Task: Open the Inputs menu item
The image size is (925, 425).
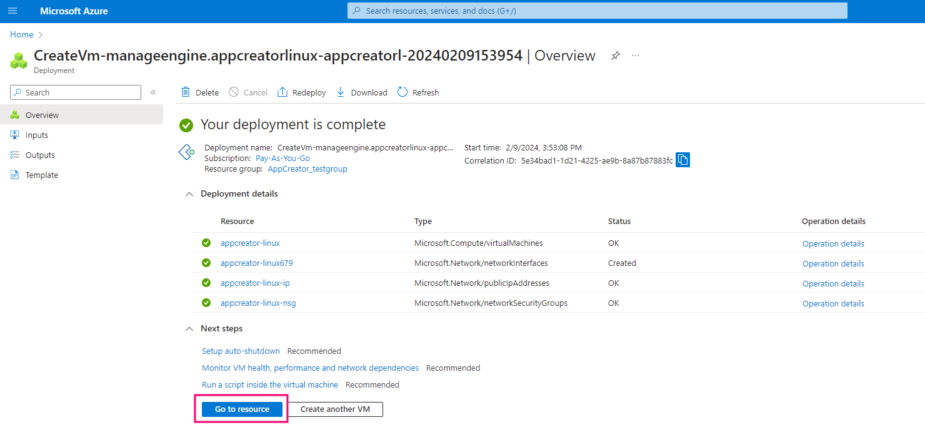Action: click(x=36, y=135)
